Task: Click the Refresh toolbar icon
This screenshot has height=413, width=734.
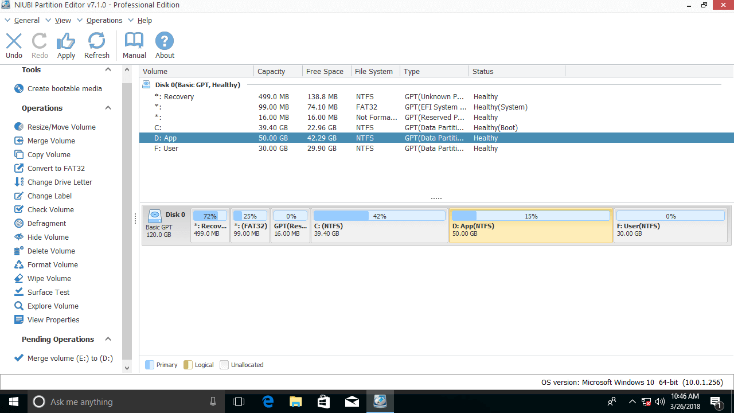Action: [x=96, y=41]
